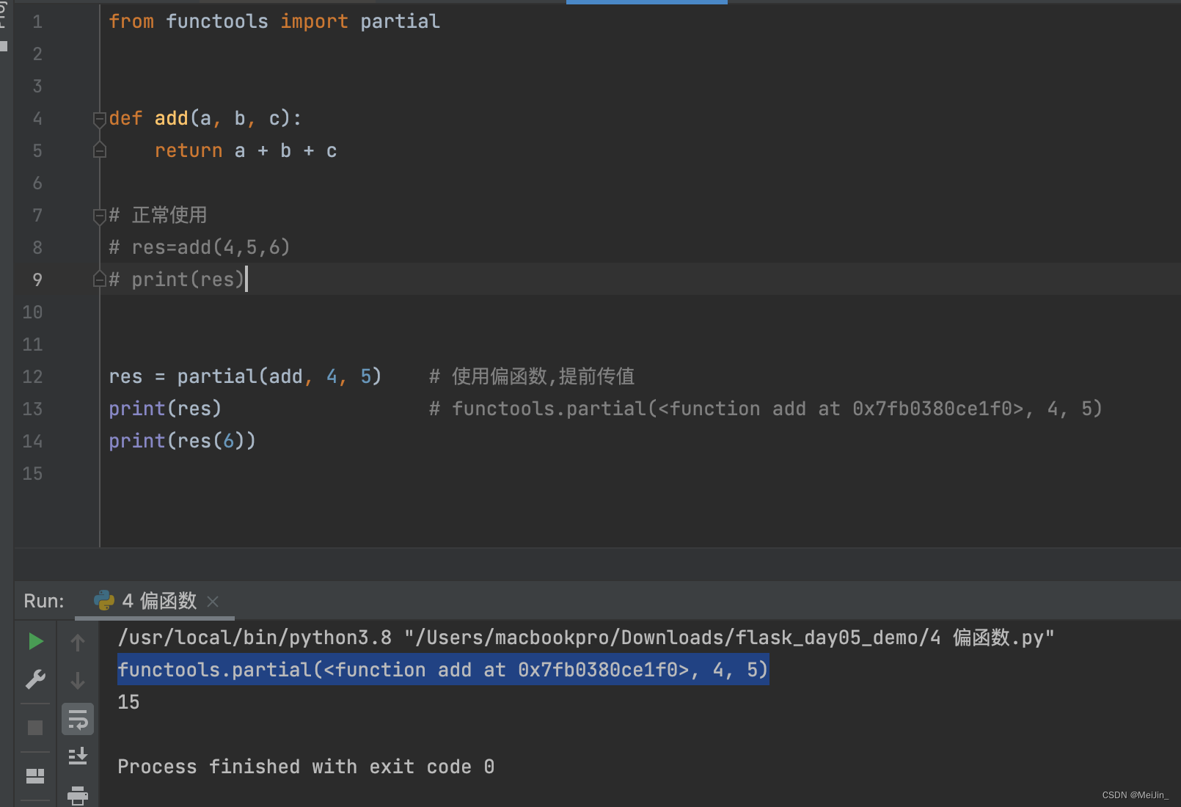Image resolution: width=1181 pixels, height=807 pixels.
Task: Click the Scroll to End console icon
Action: [77, 756]
